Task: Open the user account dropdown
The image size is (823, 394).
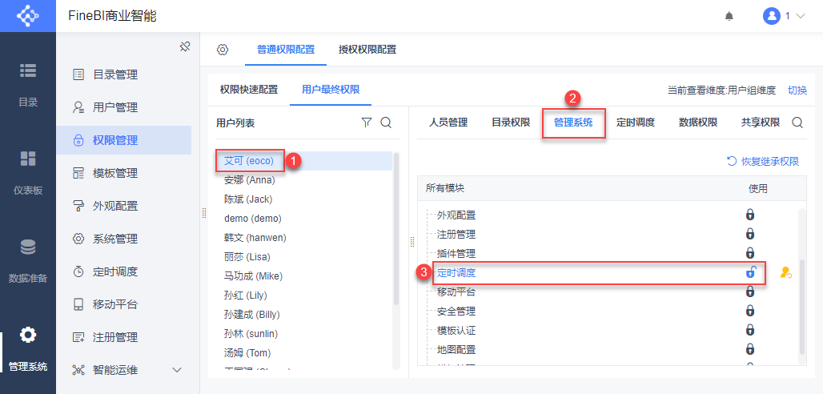Action: (x=783, y=16)
